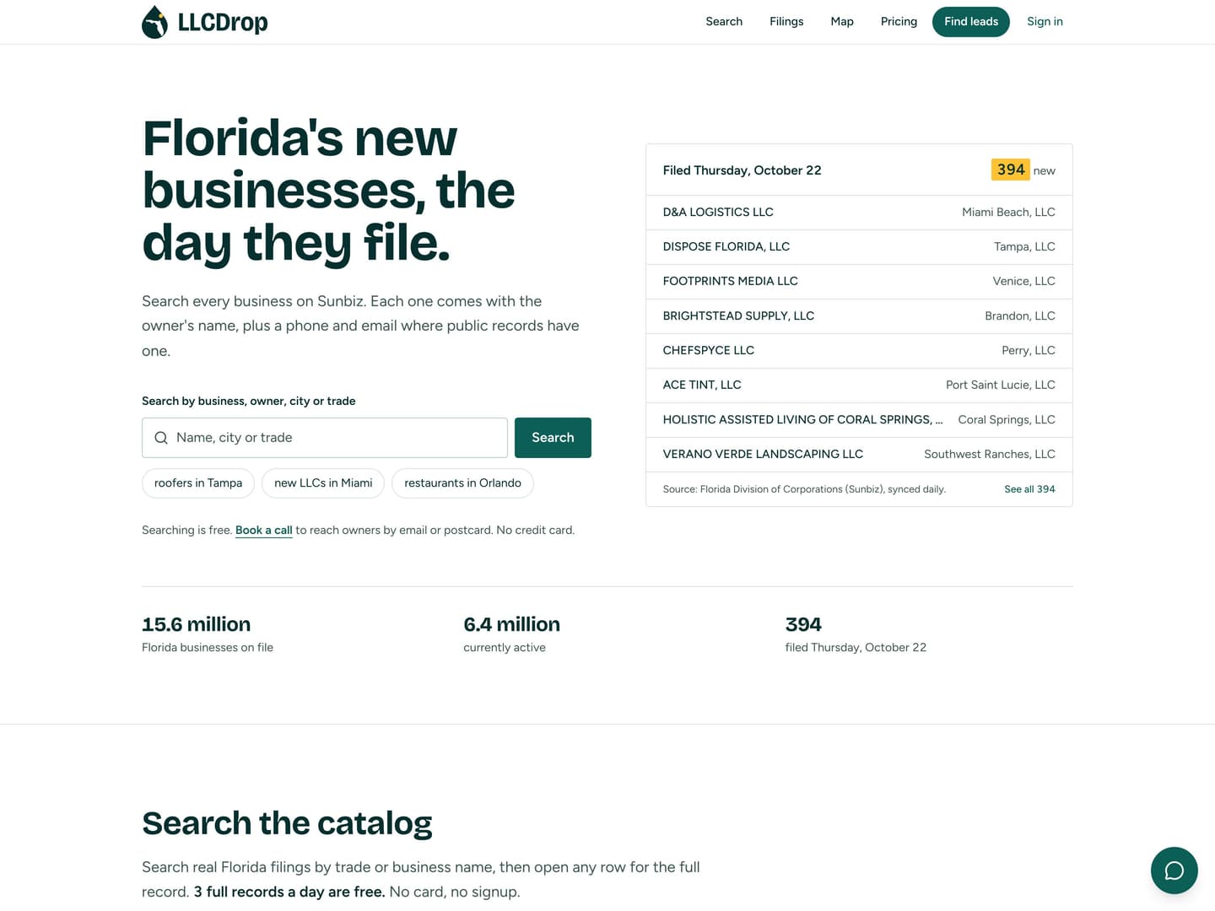Click the 394 statistic above filed Thursday
This screenshot has height=911, width=1215.
[x=803, y=624]
